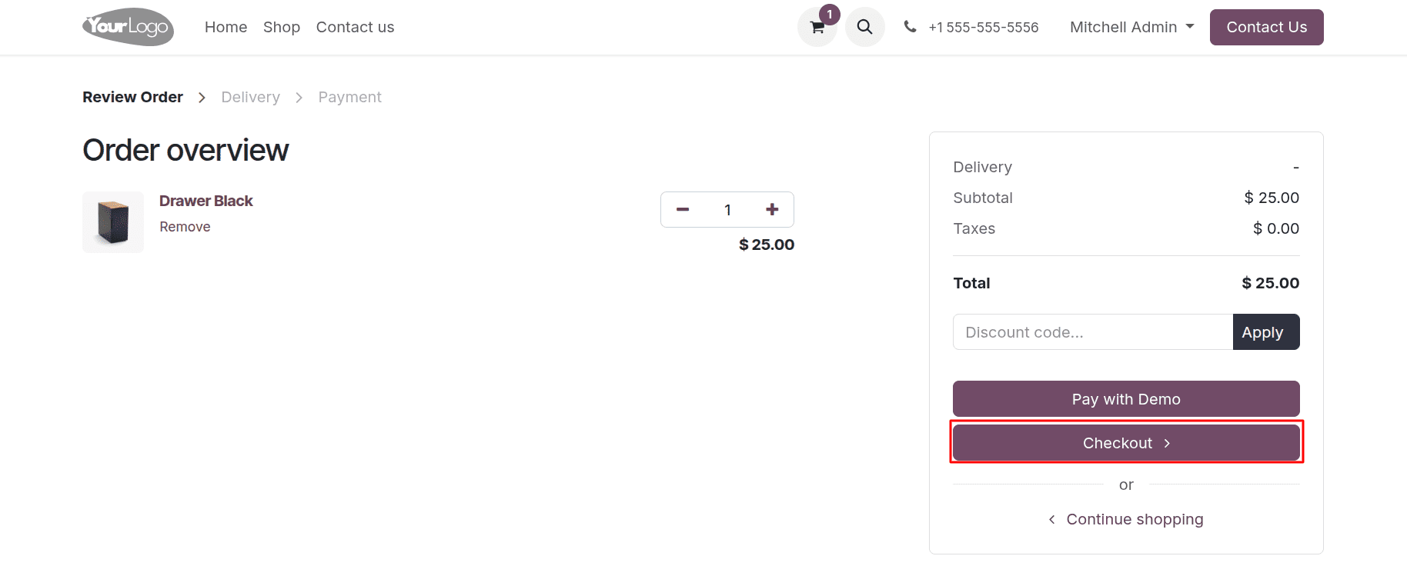Click the back chevron beside Continue shopping
The width and height of the screenshot is (1407, 586).
point(1051,519)
